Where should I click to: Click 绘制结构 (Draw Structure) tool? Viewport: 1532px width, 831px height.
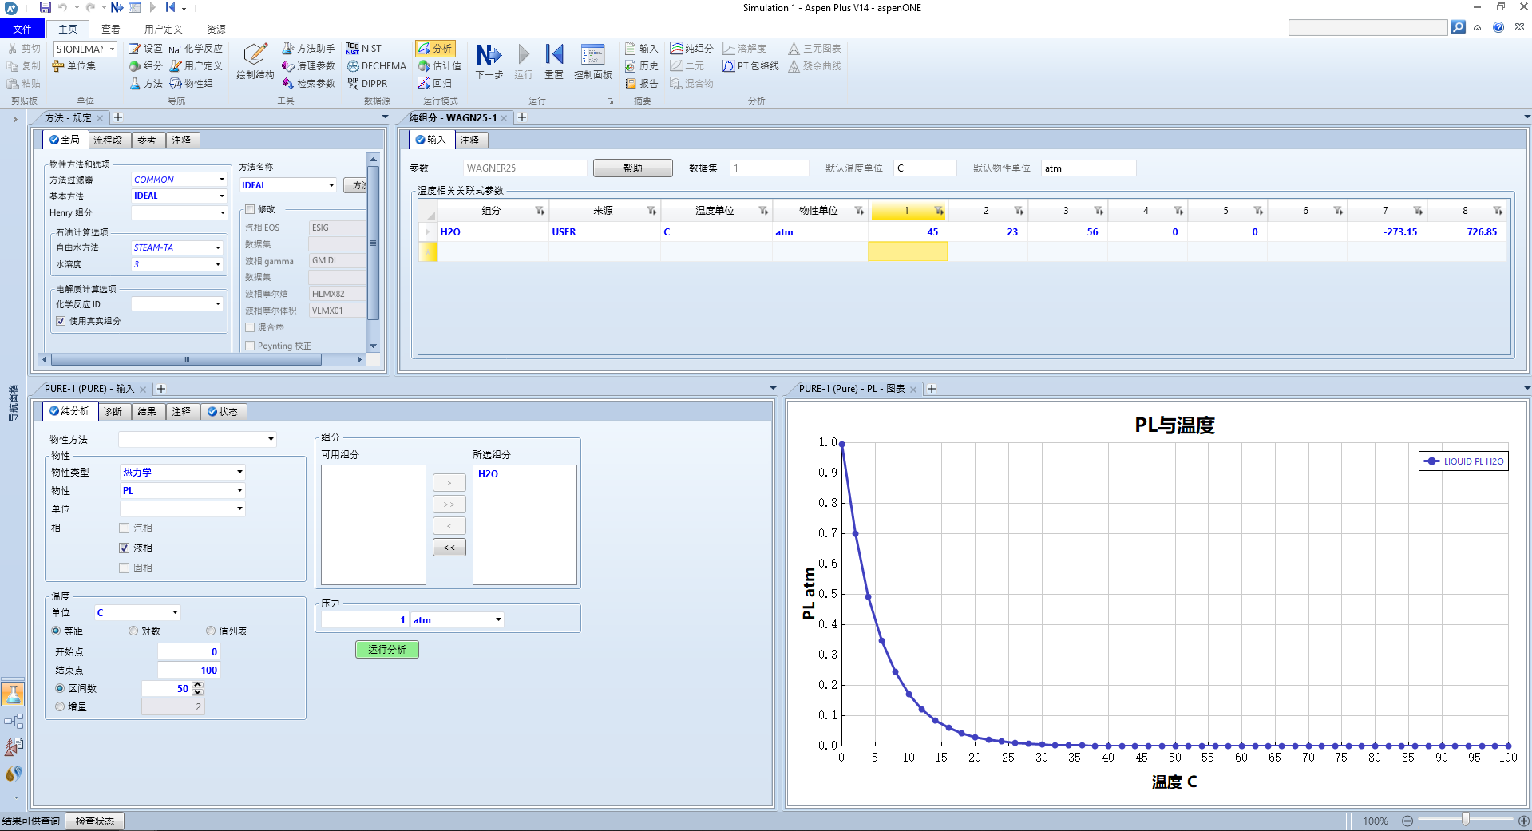tap(255, 62)
